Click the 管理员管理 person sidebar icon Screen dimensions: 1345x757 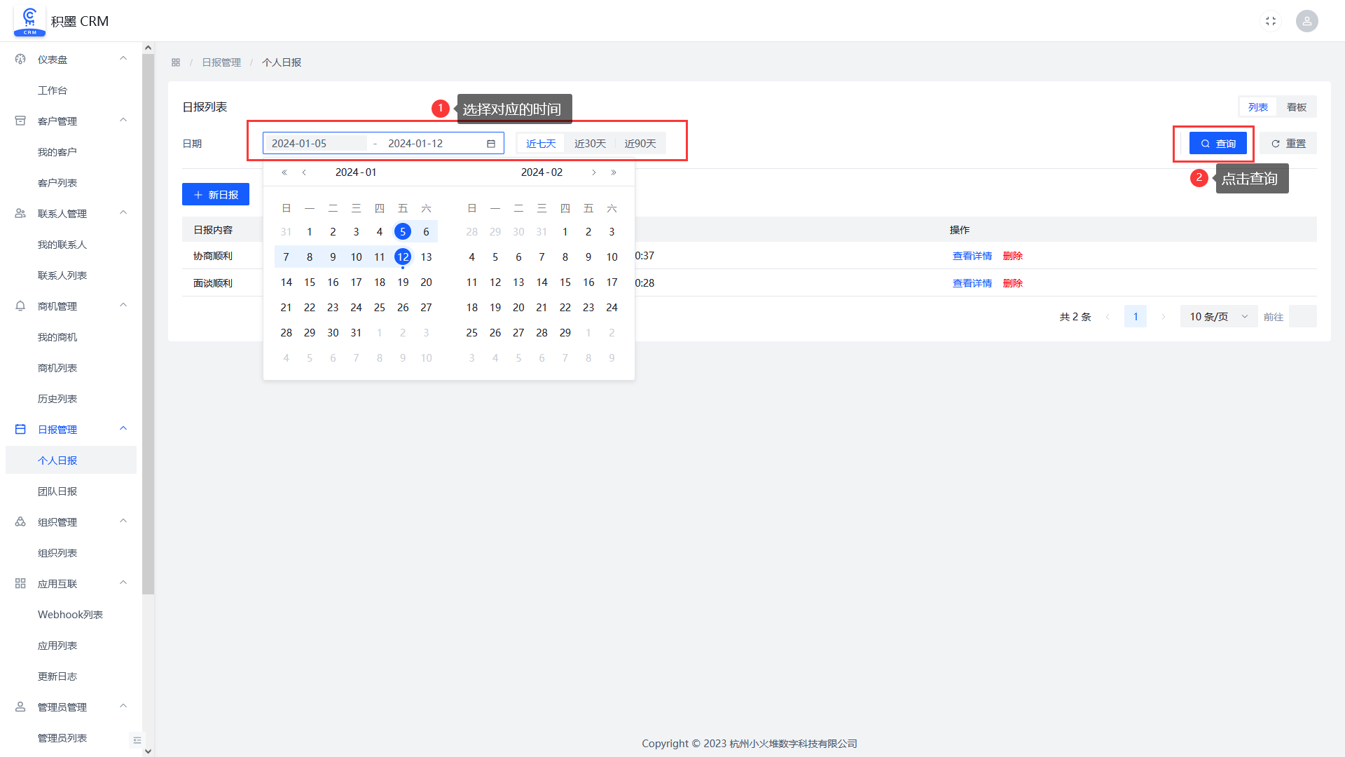click(x=20, y=707)
